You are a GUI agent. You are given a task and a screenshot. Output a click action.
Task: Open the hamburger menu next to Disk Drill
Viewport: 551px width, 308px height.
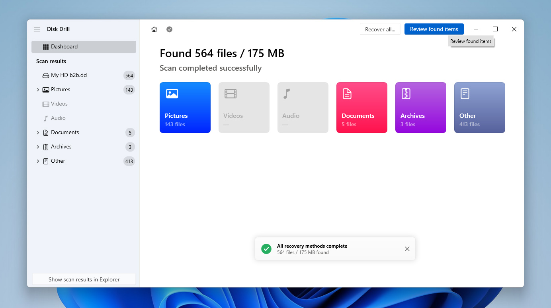[37, 29]
